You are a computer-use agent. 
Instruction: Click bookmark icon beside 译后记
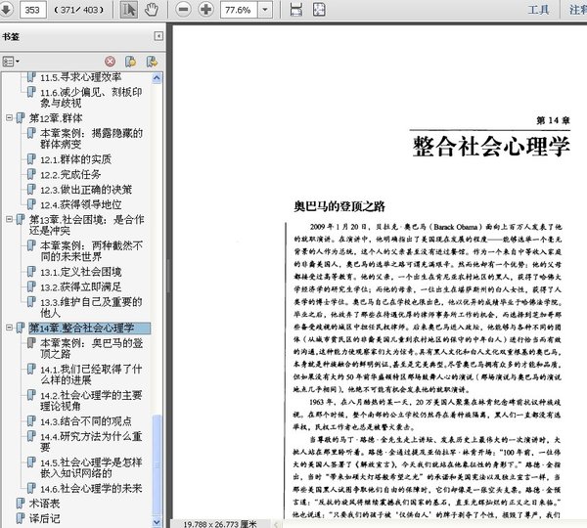point(21,518)
